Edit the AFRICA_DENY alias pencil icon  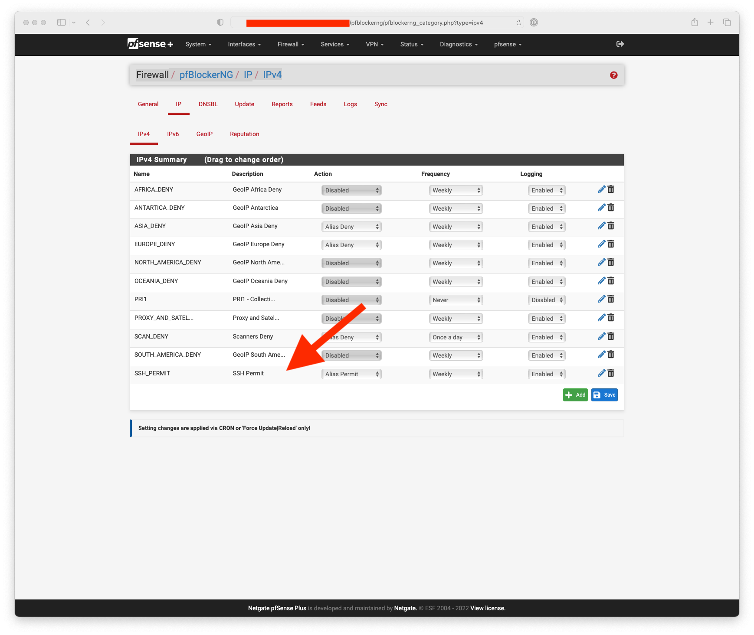(601, 189)
